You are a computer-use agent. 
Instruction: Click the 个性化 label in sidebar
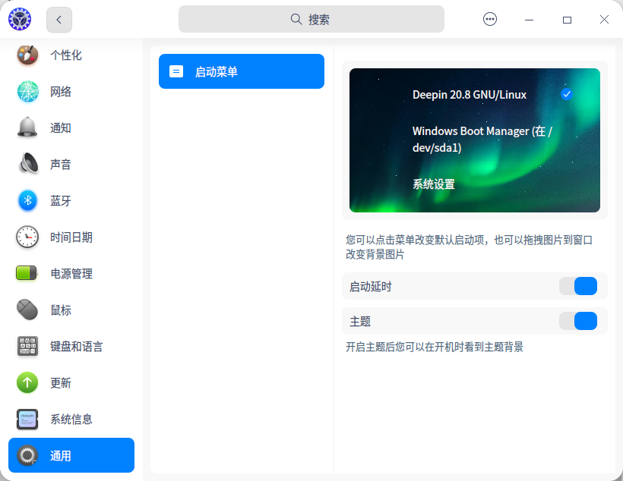[66, 55]
